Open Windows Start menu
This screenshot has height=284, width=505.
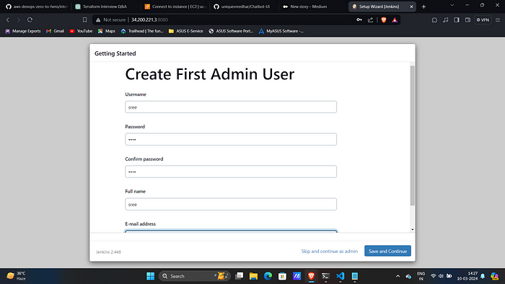click(x=150, y=276)
